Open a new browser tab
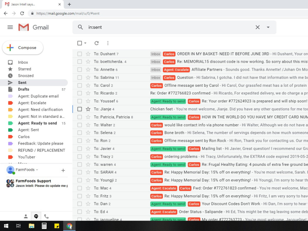 [69, 4]
